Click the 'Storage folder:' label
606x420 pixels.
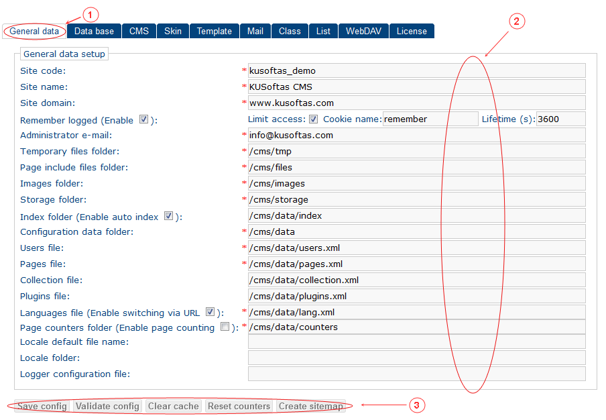(54, 200)
